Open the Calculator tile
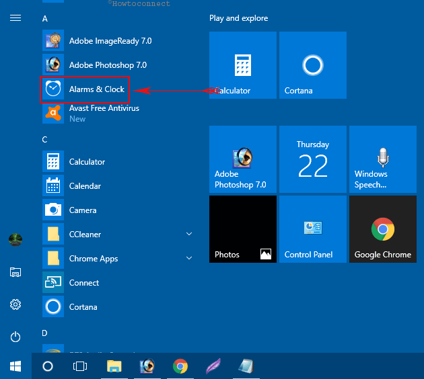The height and width of the screenshot is (379, 424). pyautogui.click(x=243, y=65)
